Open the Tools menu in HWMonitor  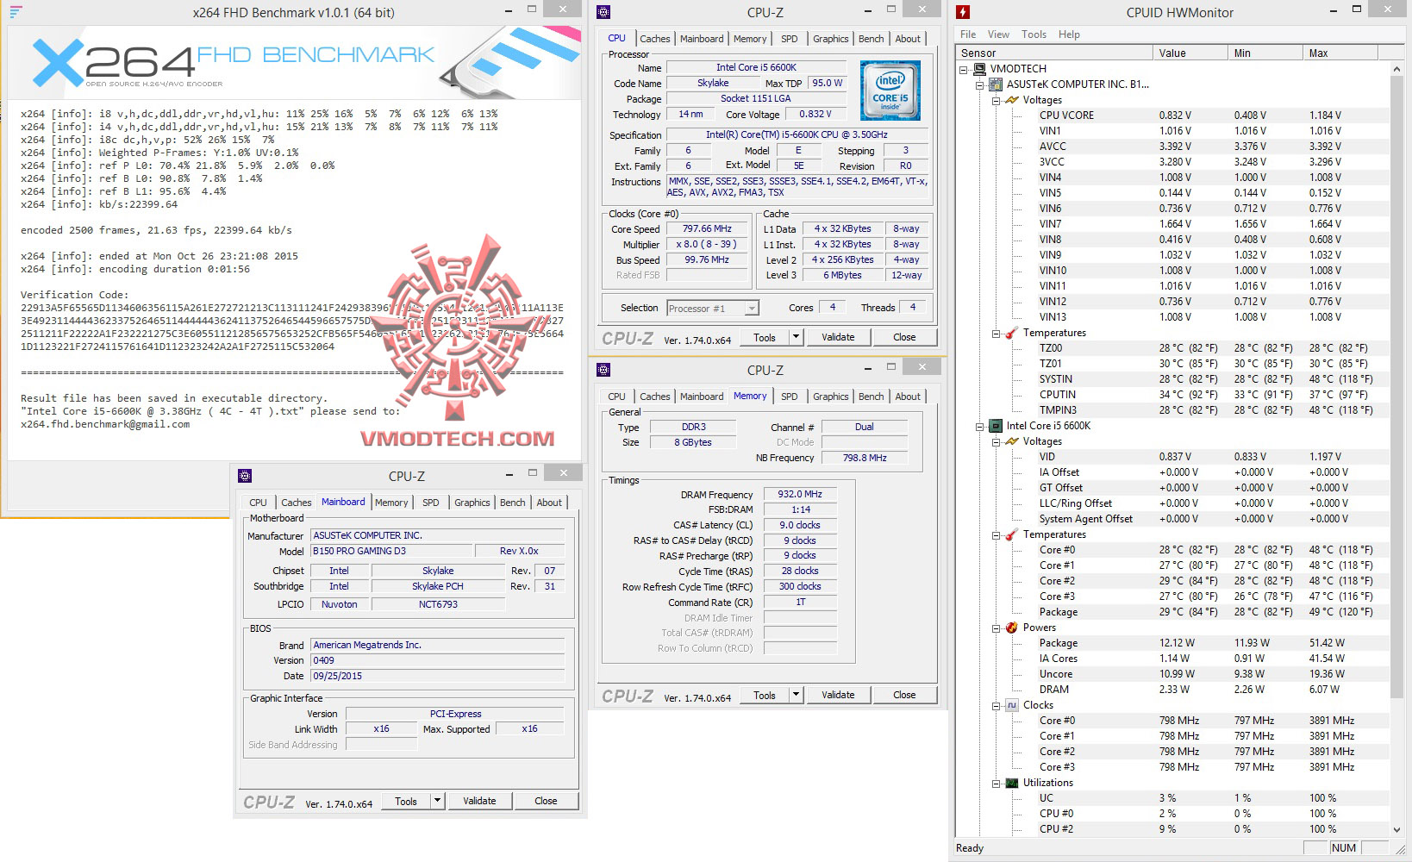pyautogui.click(x=1034, y=34)
